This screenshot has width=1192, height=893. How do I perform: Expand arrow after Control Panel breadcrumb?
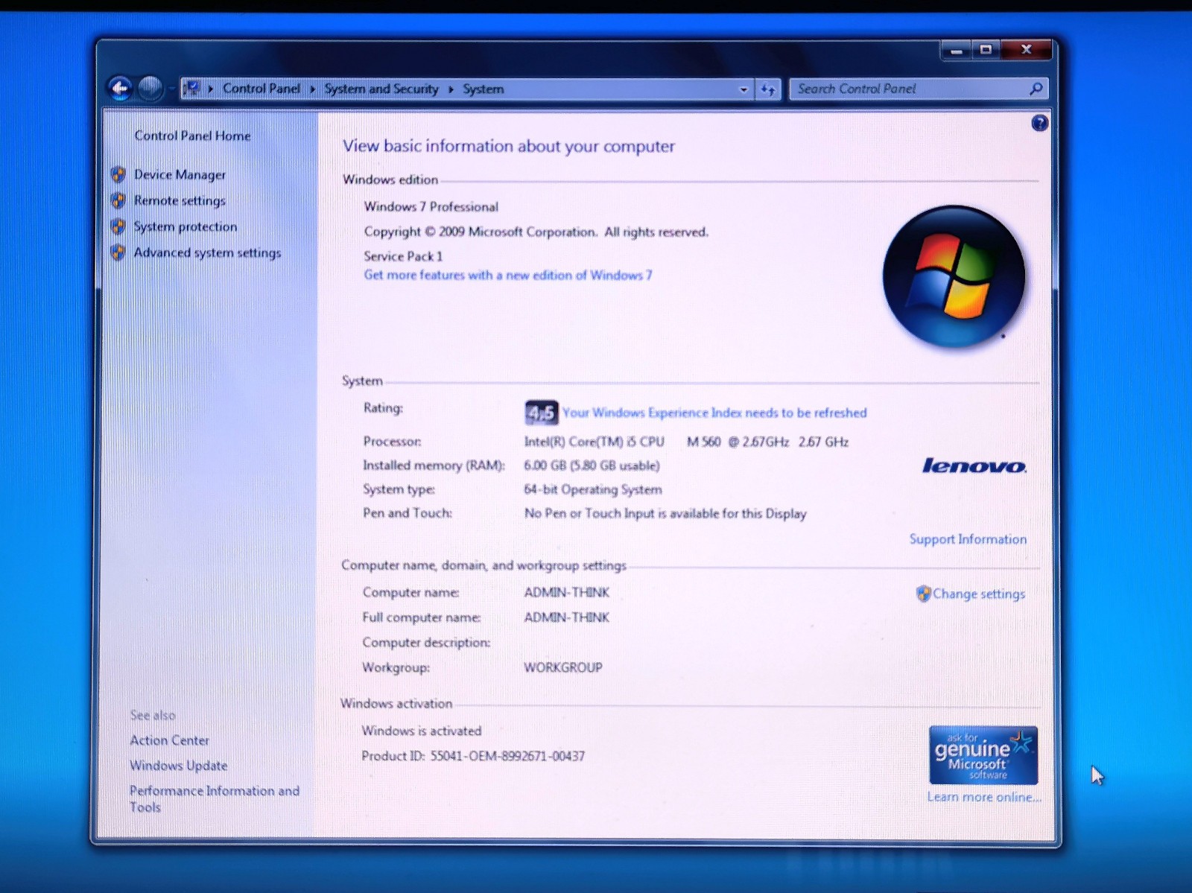[312, 89]
